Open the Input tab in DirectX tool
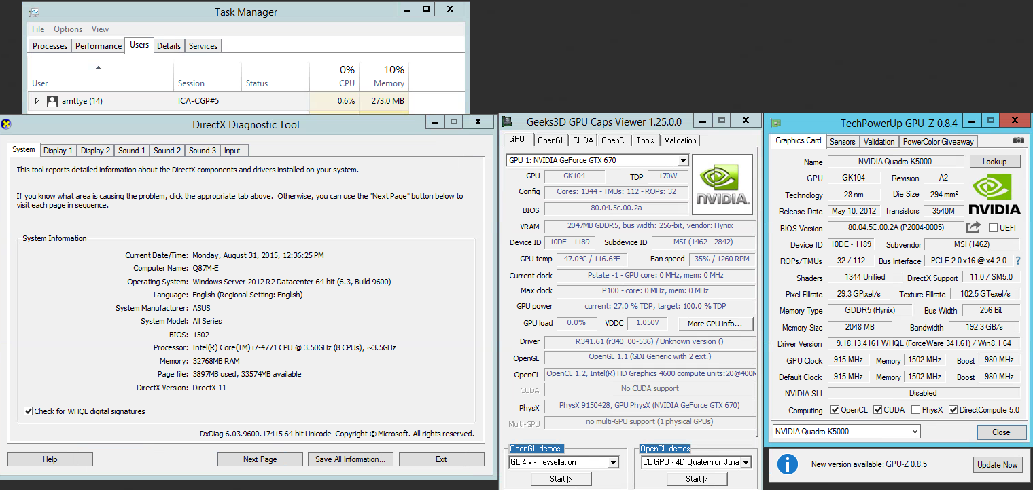Viewport: 1033px width, 490px height. 232,151
